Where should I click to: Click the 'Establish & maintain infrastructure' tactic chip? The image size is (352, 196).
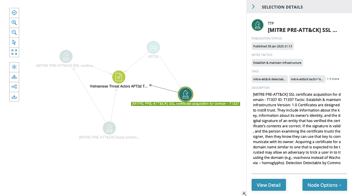pyautogui.click(x=277, y=63)
